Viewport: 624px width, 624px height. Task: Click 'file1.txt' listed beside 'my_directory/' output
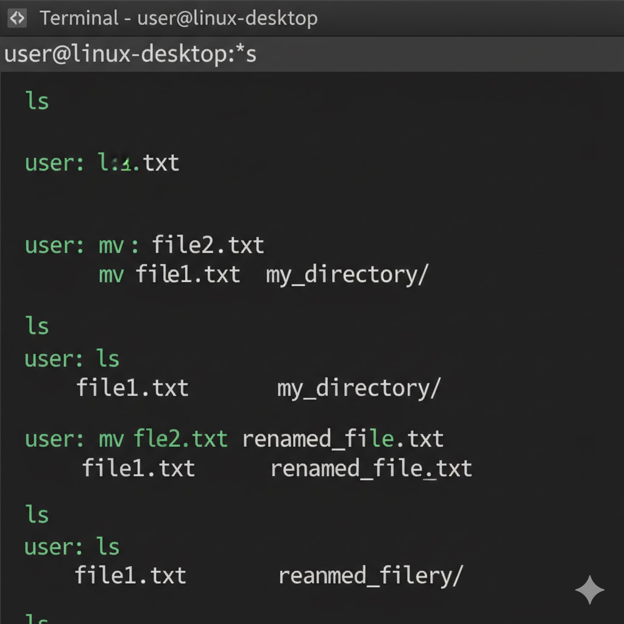tap(132, 388)
